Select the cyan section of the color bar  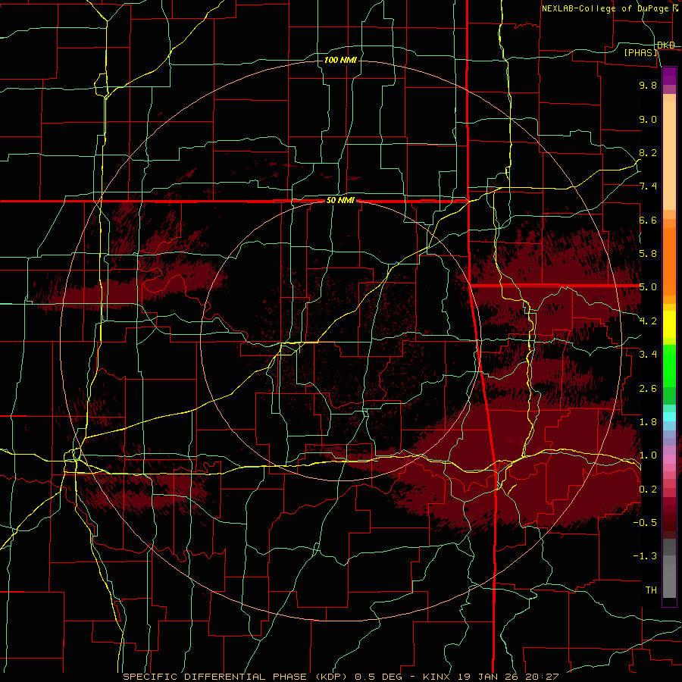pyautogui.click(x=669, y=417)
